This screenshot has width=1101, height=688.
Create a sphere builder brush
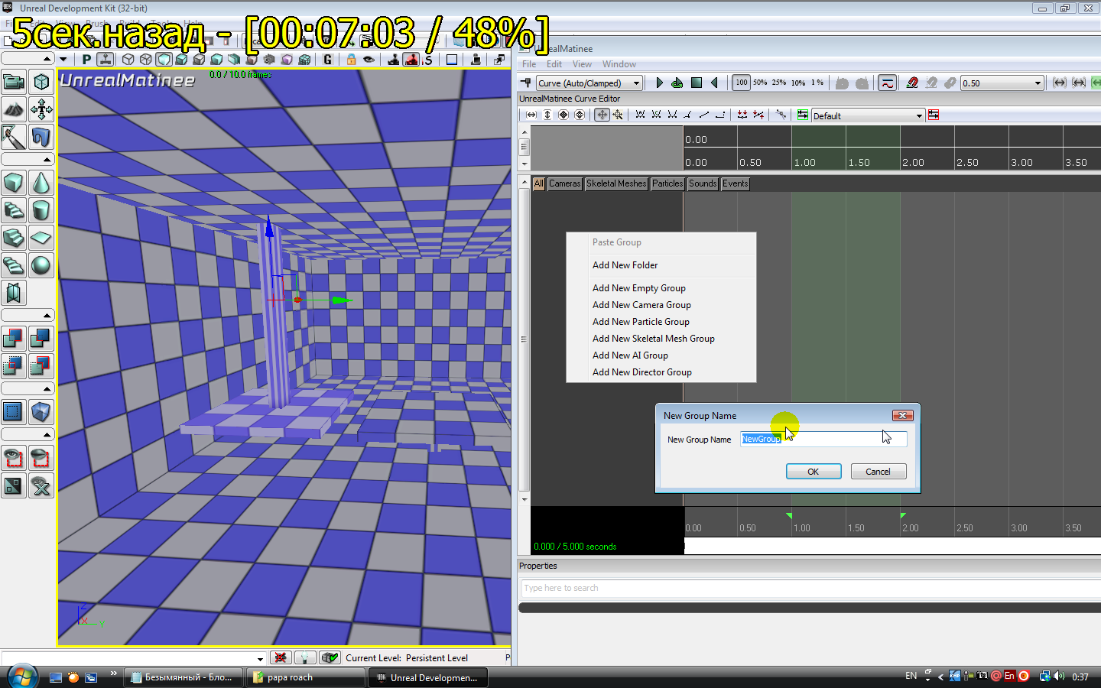[41, 265]
